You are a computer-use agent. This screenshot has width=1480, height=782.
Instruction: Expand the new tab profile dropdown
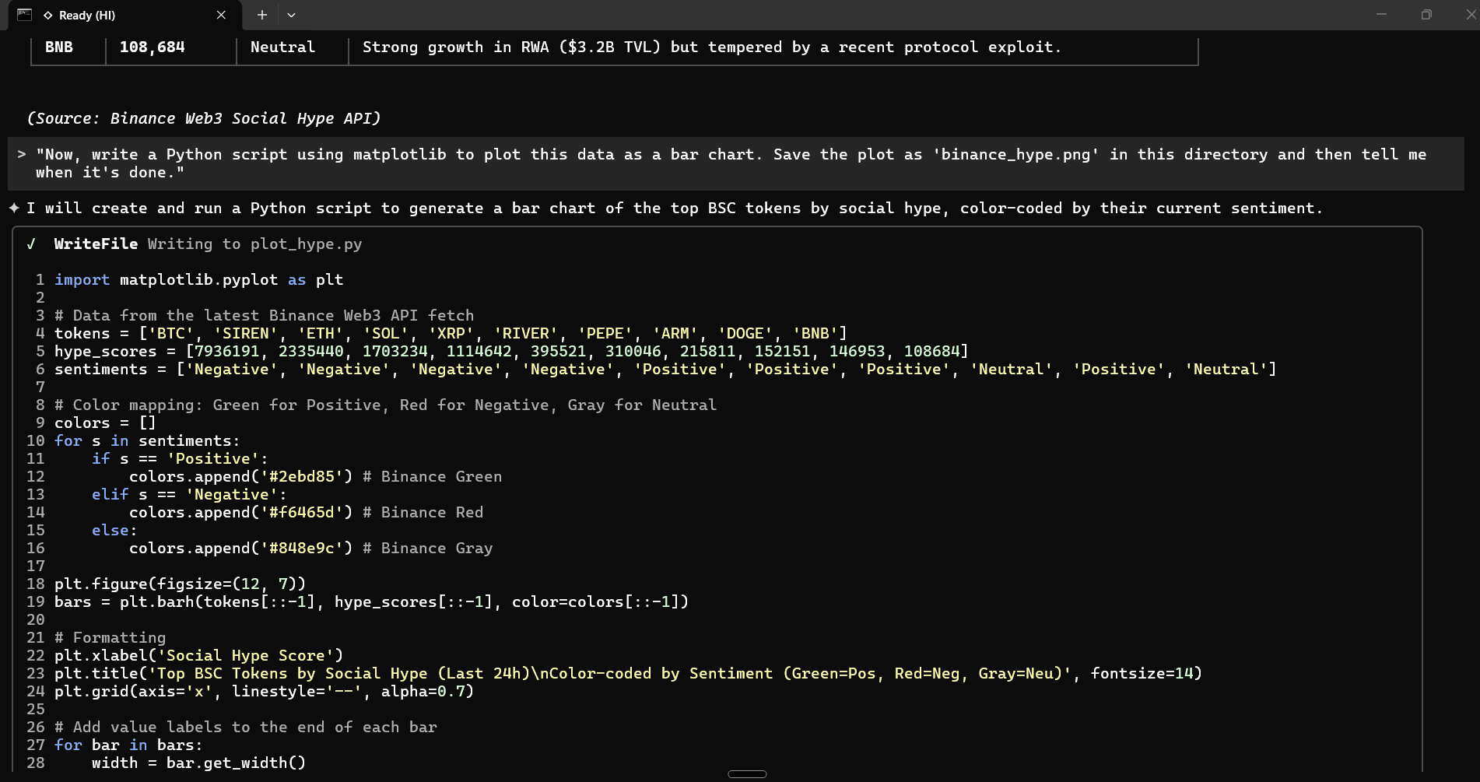click(291, 15)
